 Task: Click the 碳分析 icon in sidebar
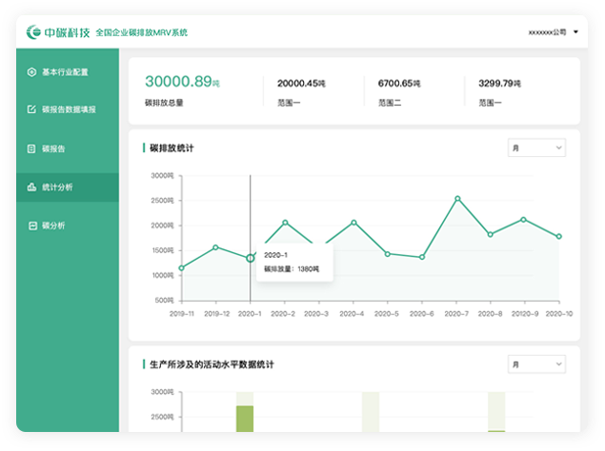tap(32, 225)
